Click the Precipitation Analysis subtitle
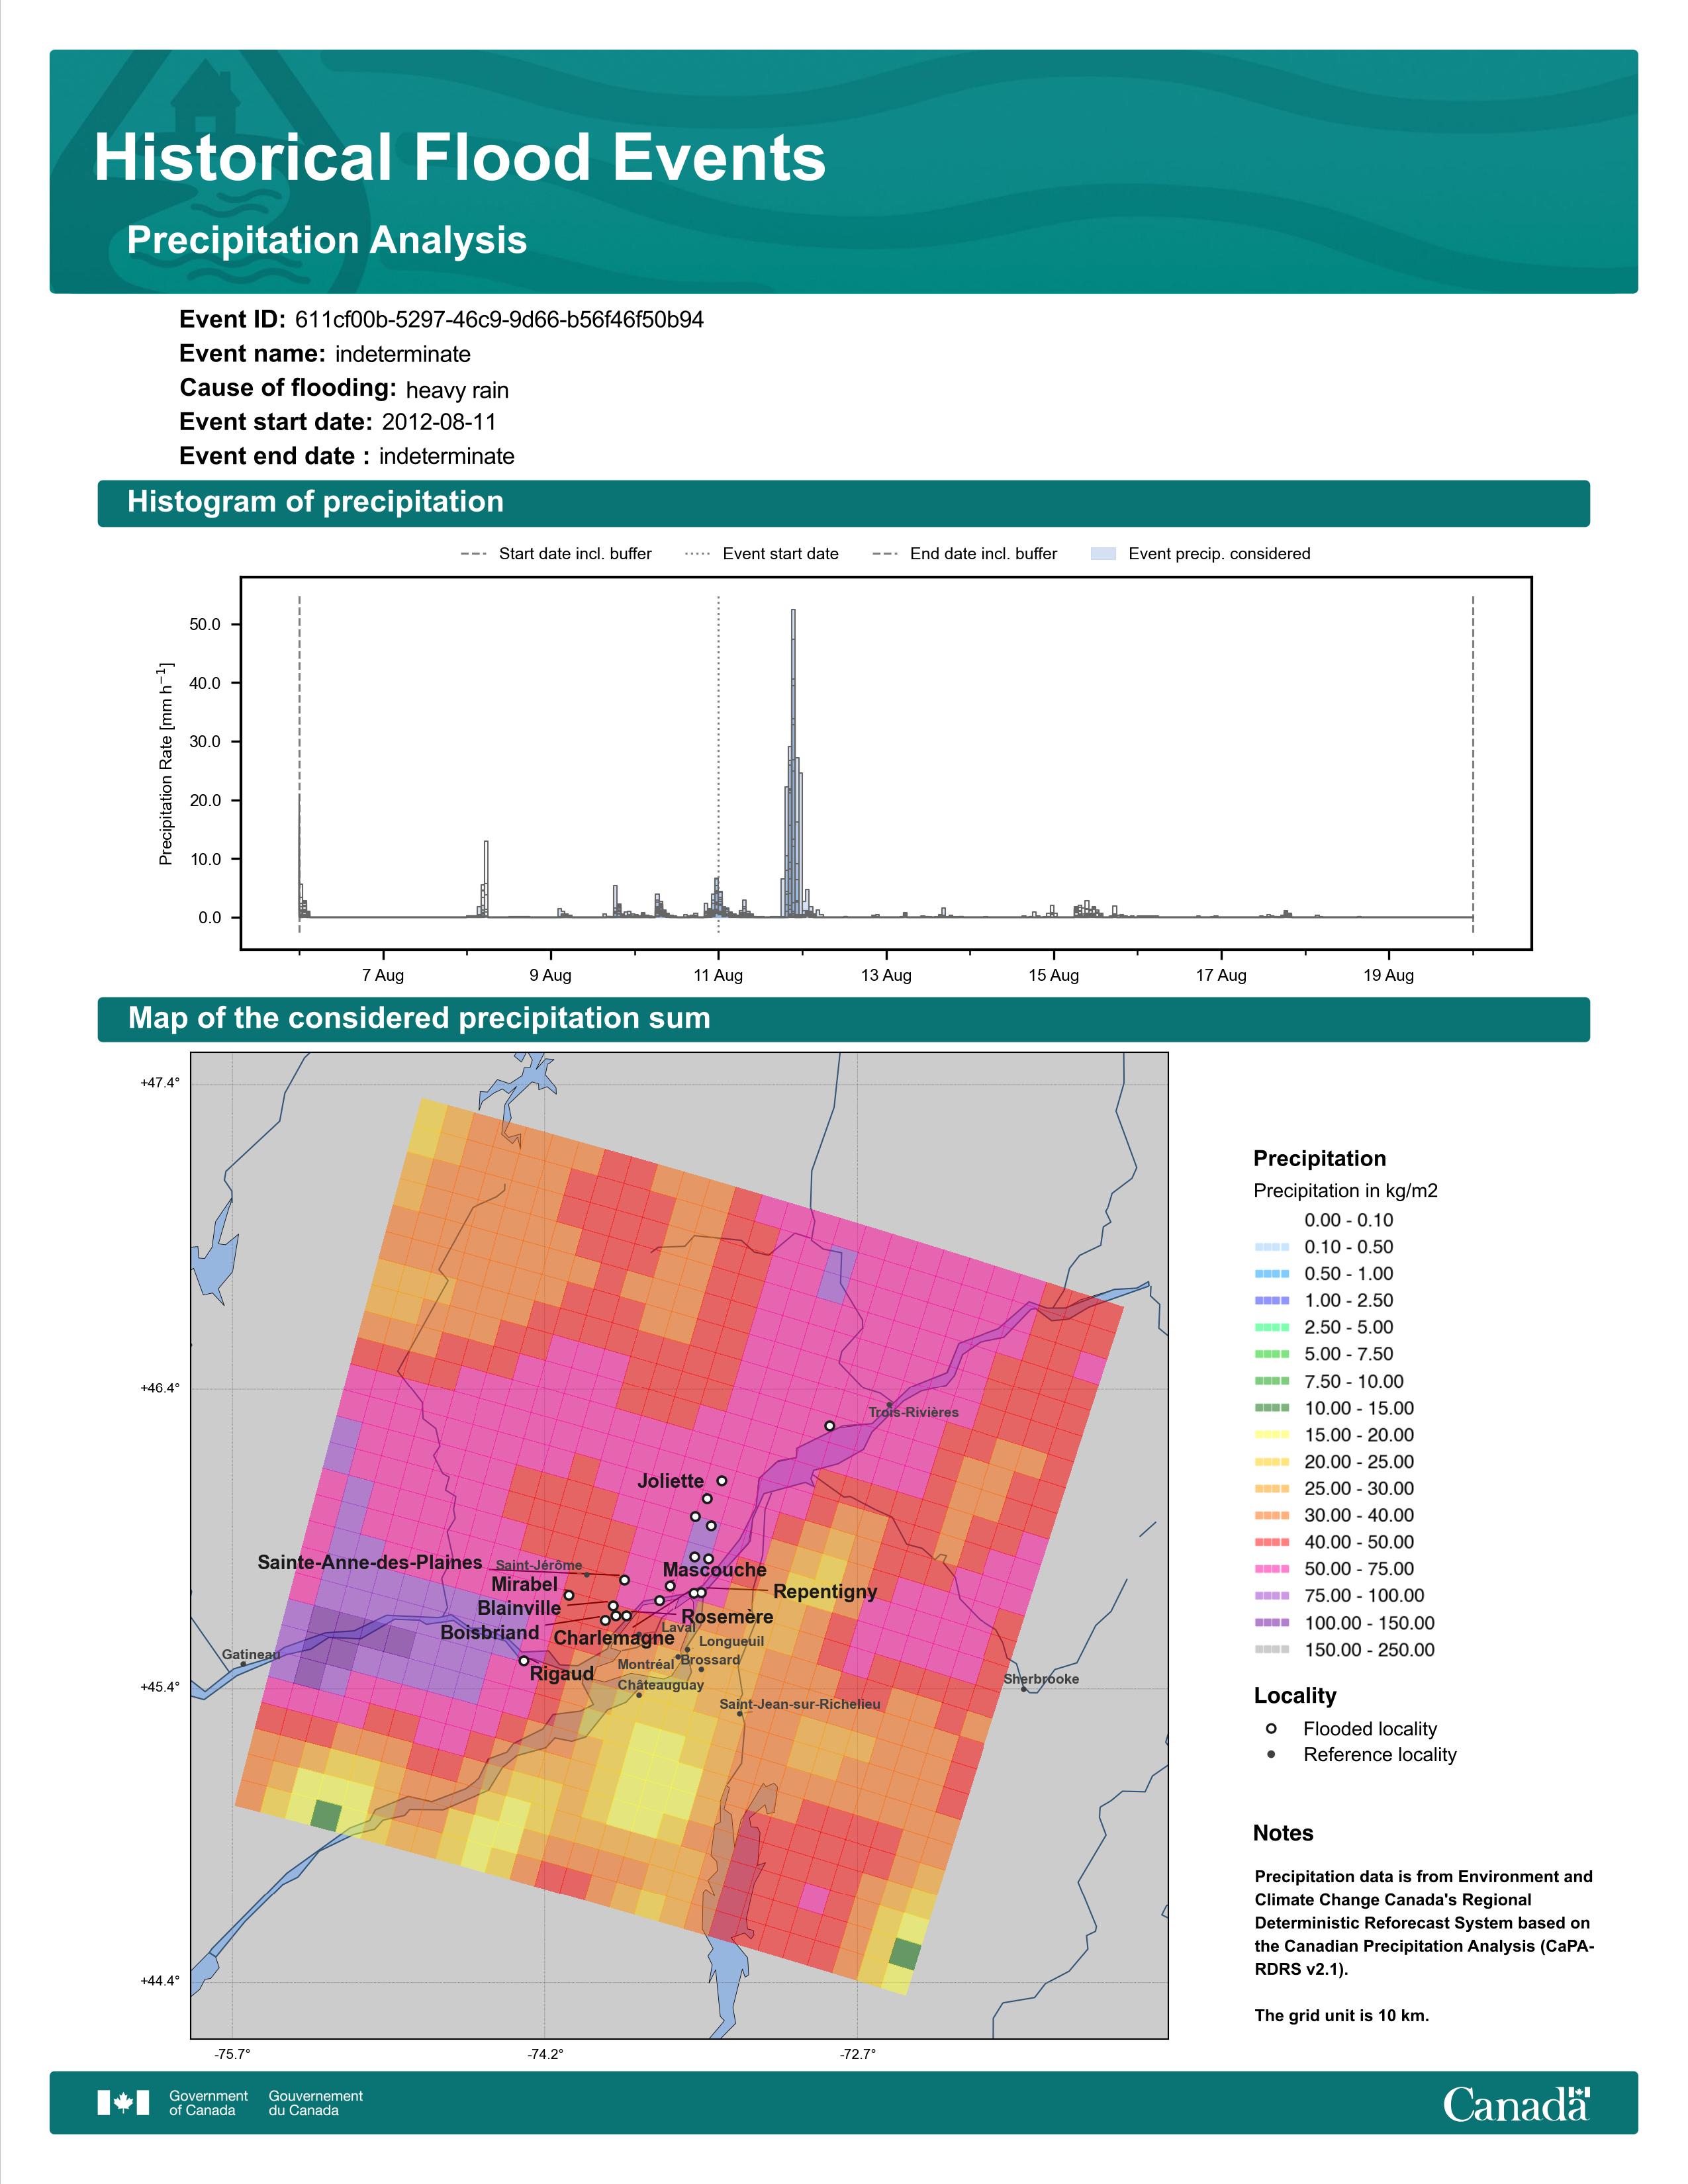The height and width of the screenshot is (2184, 1688). pos(327,241)
